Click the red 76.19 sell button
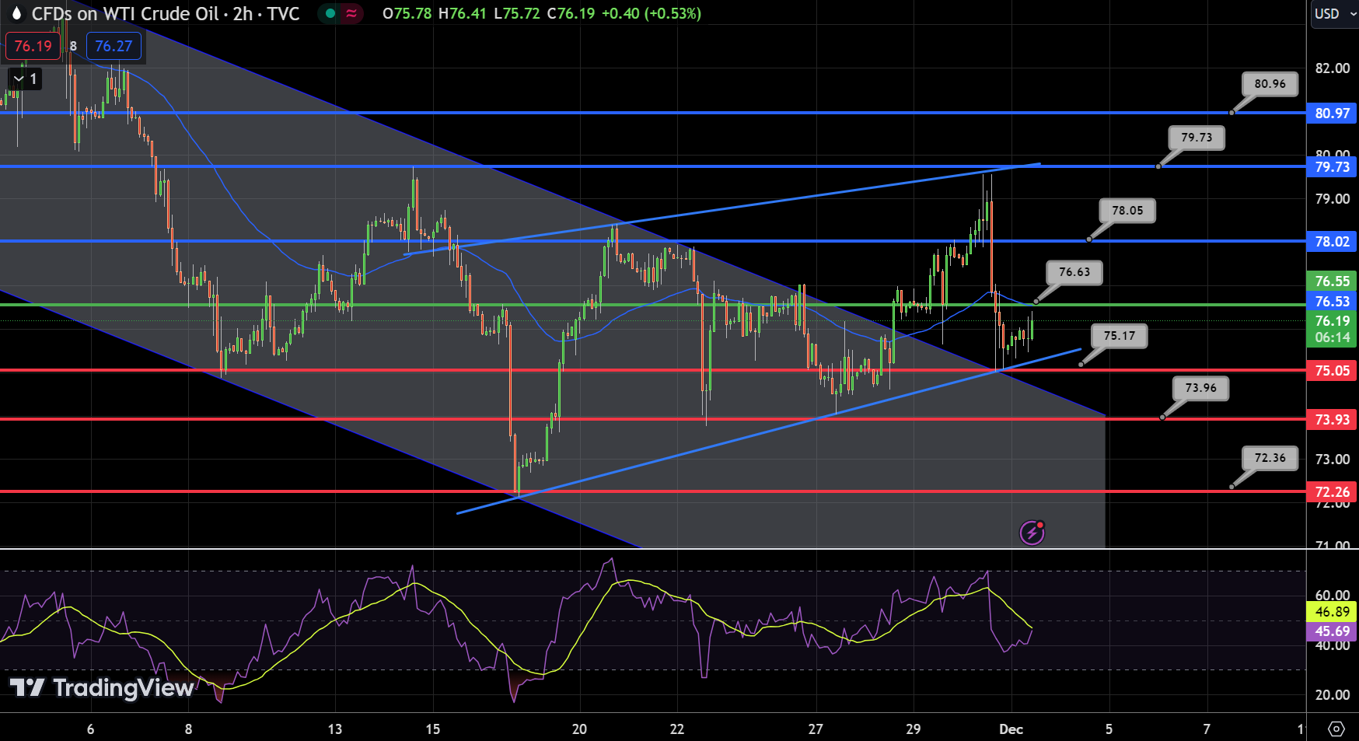This screenshot has height=741, width=1359. coord(32,46)
